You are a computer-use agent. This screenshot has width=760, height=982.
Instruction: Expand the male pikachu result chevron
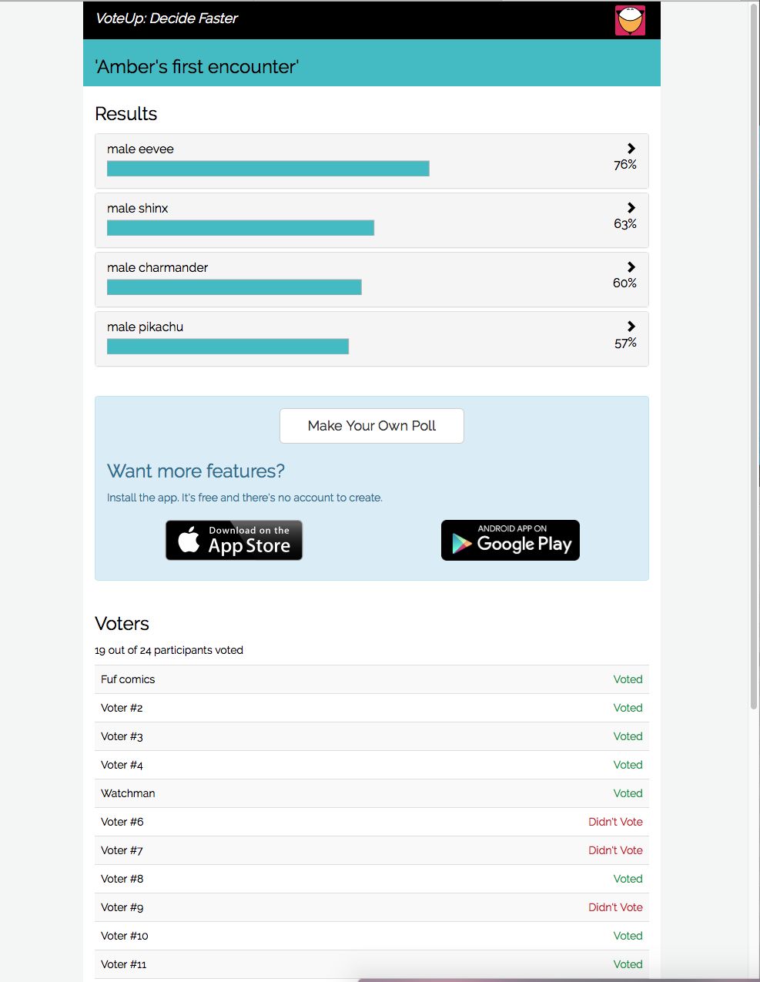coord(631,327)
